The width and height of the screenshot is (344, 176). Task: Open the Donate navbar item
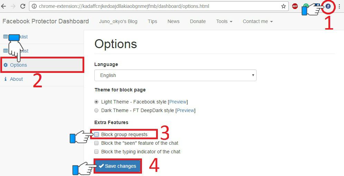tap(198, 21)
